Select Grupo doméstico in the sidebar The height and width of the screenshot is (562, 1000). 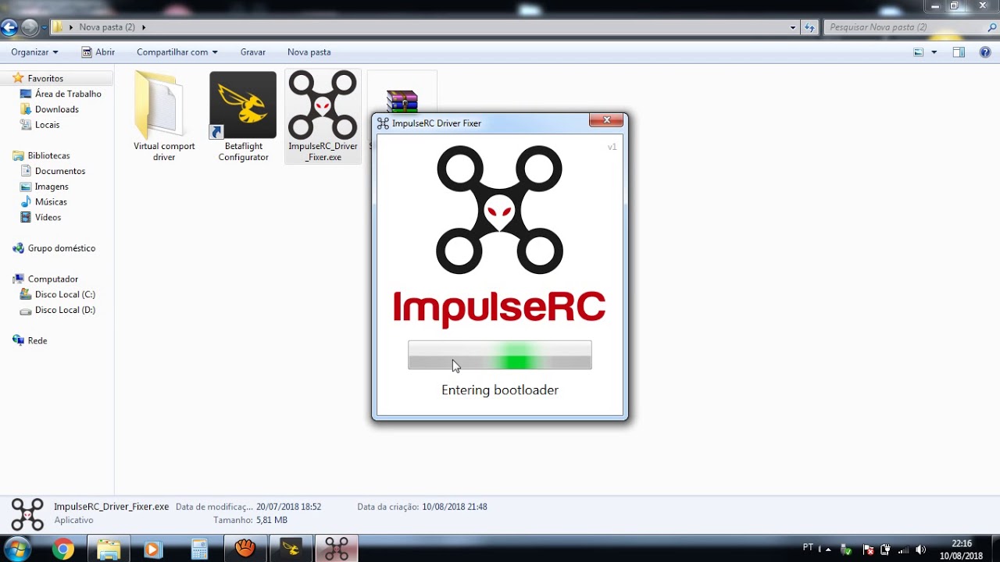click(61, 248)
